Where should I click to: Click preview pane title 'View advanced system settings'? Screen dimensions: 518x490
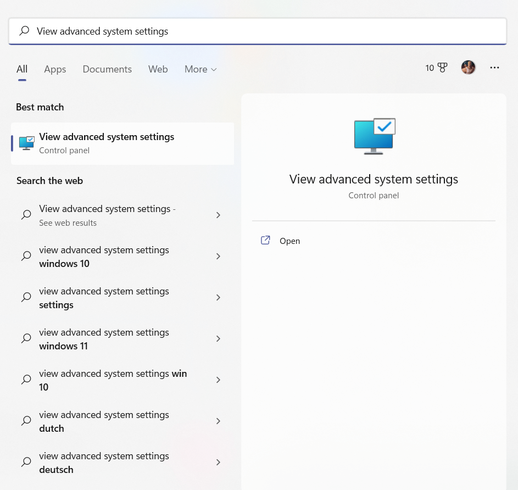pyautogui.click(x=374, y=179)
